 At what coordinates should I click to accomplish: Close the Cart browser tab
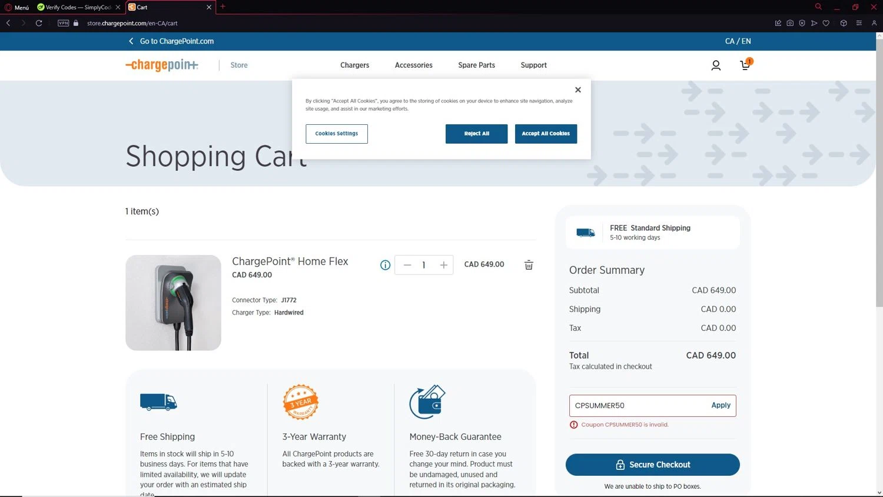(x=209, y=7)
